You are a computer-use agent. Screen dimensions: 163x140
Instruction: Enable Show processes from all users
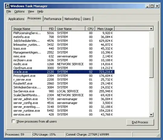click(13, 121)
